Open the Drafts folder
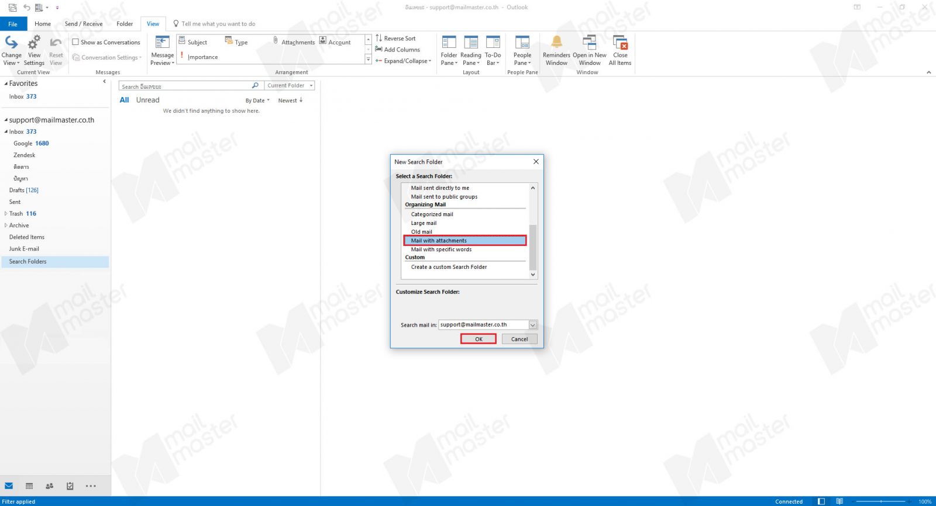936x506 pixels. point(23,190)
